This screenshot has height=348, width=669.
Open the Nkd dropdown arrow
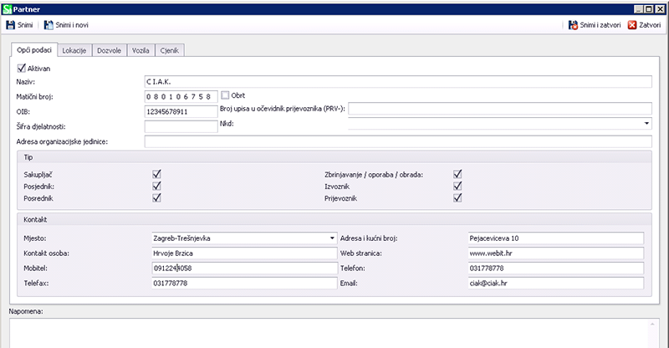point(646,124)
